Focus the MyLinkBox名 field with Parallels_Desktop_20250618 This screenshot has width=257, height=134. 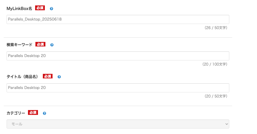[x=118, y=19]
